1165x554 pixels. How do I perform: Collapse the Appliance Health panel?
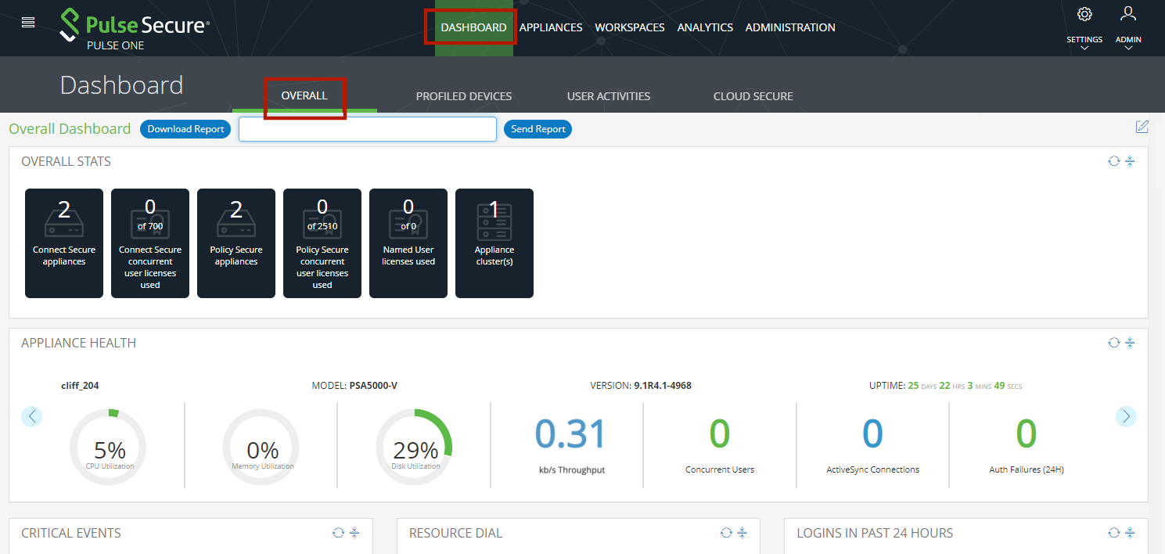[1130, 343]
